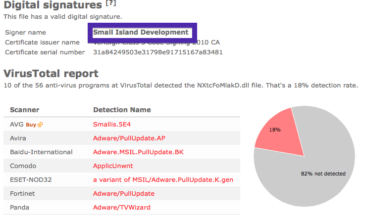The height and width of the screenshot is (215, 366).
Task: Click the Detection Name column header
Action: [122, 110]
